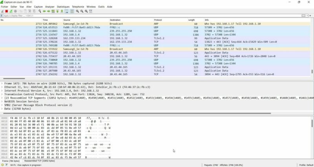Toggle auto-scroll during live capture
The width and height of the screenshot is (314, 167).
[x=66, y=11]
